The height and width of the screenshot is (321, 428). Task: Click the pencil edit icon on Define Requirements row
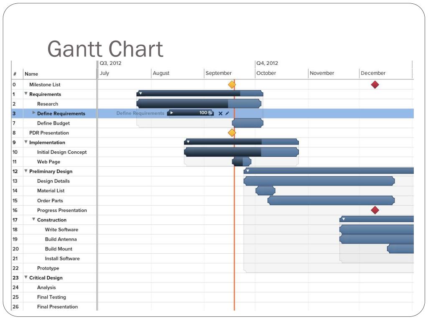coord(227,113)
